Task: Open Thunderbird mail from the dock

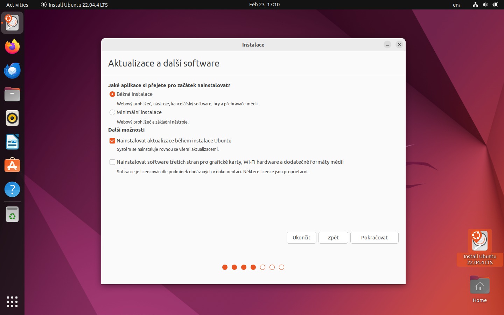Action: (x=12, y=70)
